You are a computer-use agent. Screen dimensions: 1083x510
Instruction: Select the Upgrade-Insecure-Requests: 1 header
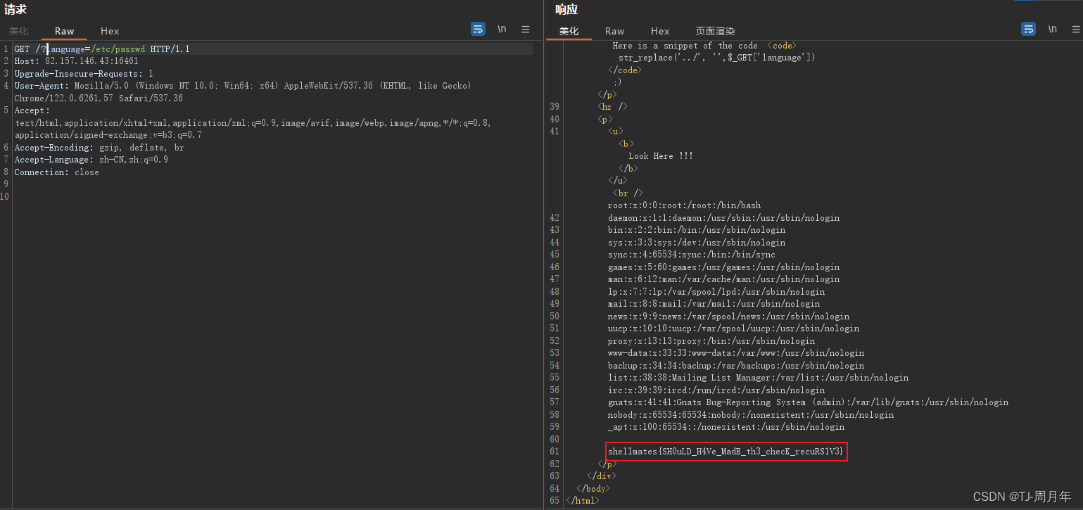84,74
